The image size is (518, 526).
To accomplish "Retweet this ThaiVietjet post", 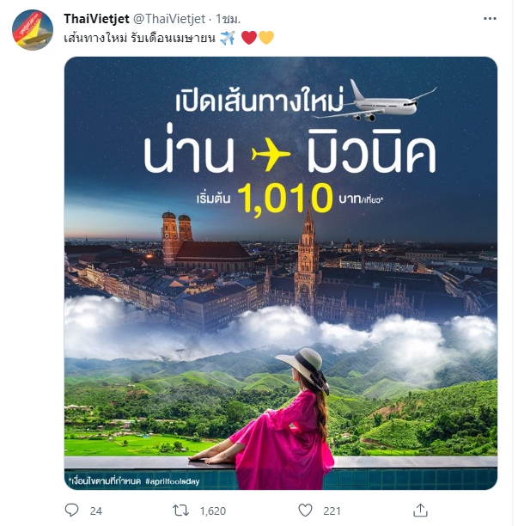I will click(180, 511).
